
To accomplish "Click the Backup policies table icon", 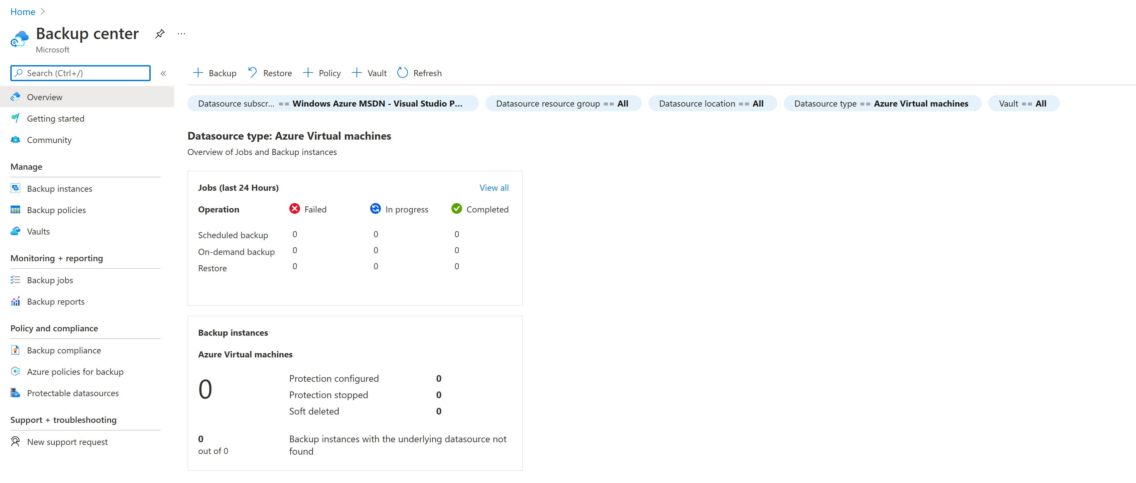I will pyautogui.click(x=15, y=210).
